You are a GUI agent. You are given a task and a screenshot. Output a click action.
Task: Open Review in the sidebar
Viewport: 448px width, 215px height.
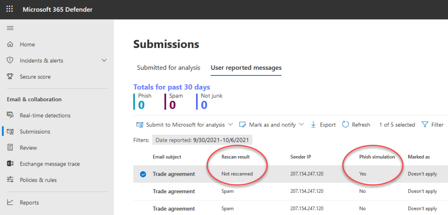(28, 148)
